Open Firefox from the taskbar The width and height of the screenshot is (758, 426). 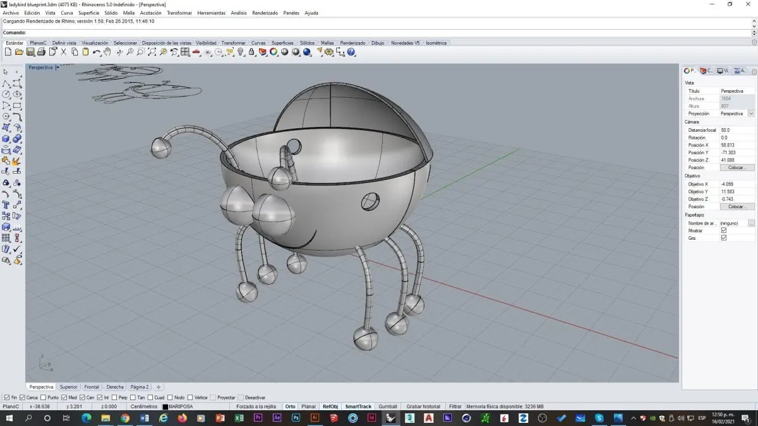pyautogui.click(x=182, y=418)
